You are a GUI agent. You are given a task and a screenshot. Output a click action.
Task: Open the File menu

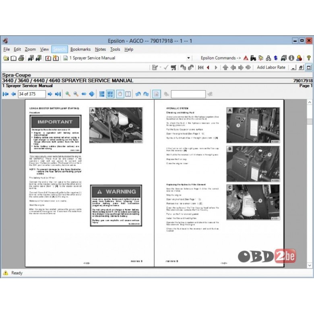(x=6, y=49)
